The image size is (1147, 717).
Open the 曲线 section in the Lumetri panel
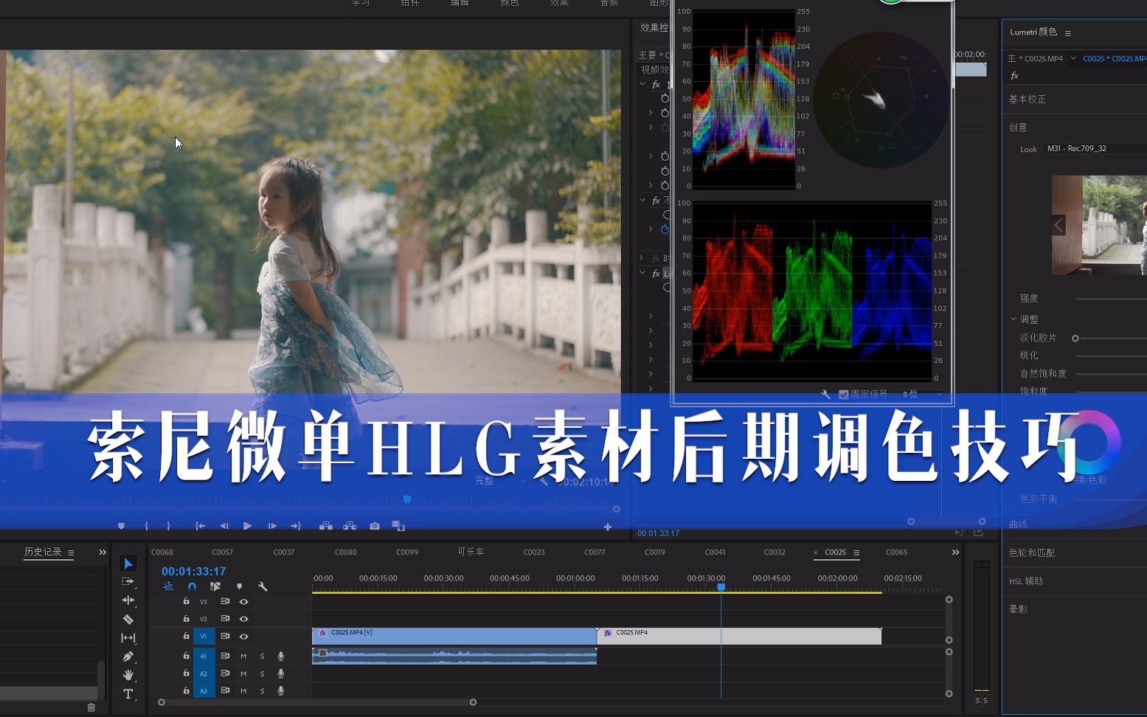[x=1017, y=524]
